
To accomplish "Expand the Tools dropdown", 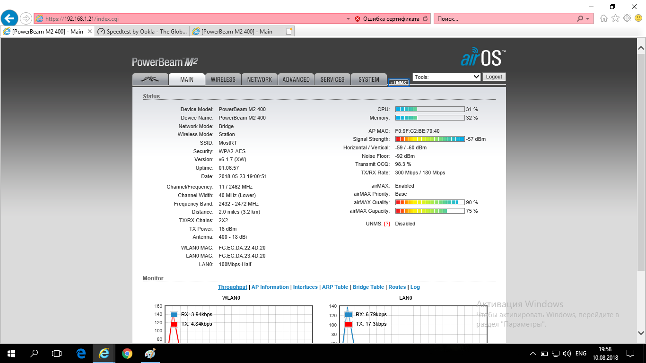I will pyautogui.click(x=447, y=77).
